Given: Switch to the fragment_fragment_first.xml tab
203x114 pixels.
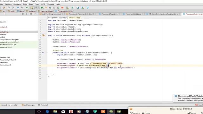Looking at the screenshot, I should pos(81,14).
